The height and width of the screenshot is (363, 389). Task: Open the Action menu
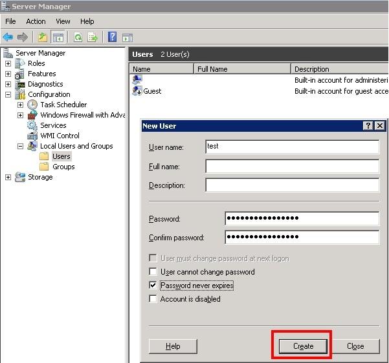36,21
